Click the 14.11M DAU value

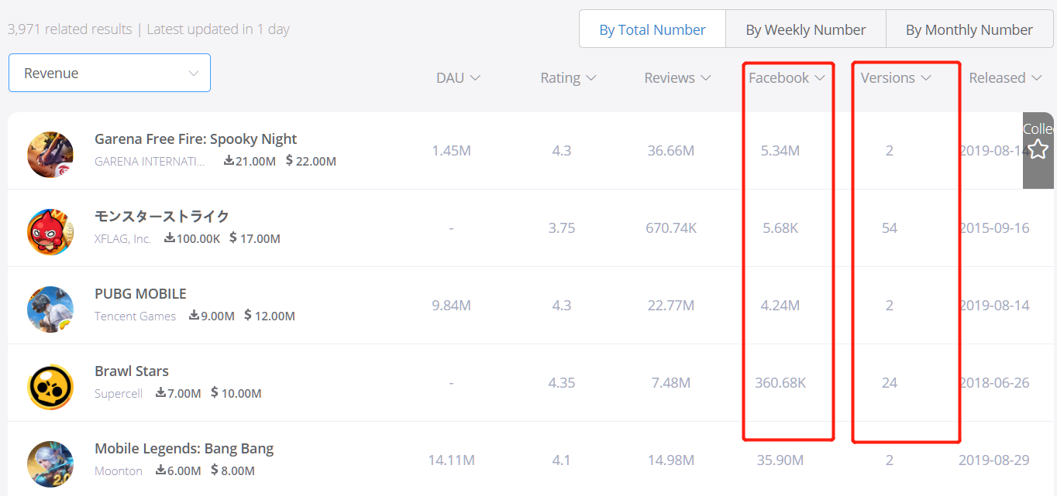coord(451,460)
